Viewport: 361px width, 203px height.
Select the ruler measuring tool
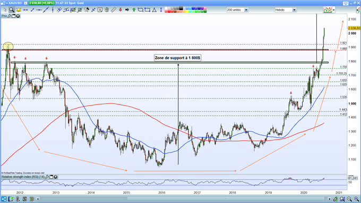[113, 10]
